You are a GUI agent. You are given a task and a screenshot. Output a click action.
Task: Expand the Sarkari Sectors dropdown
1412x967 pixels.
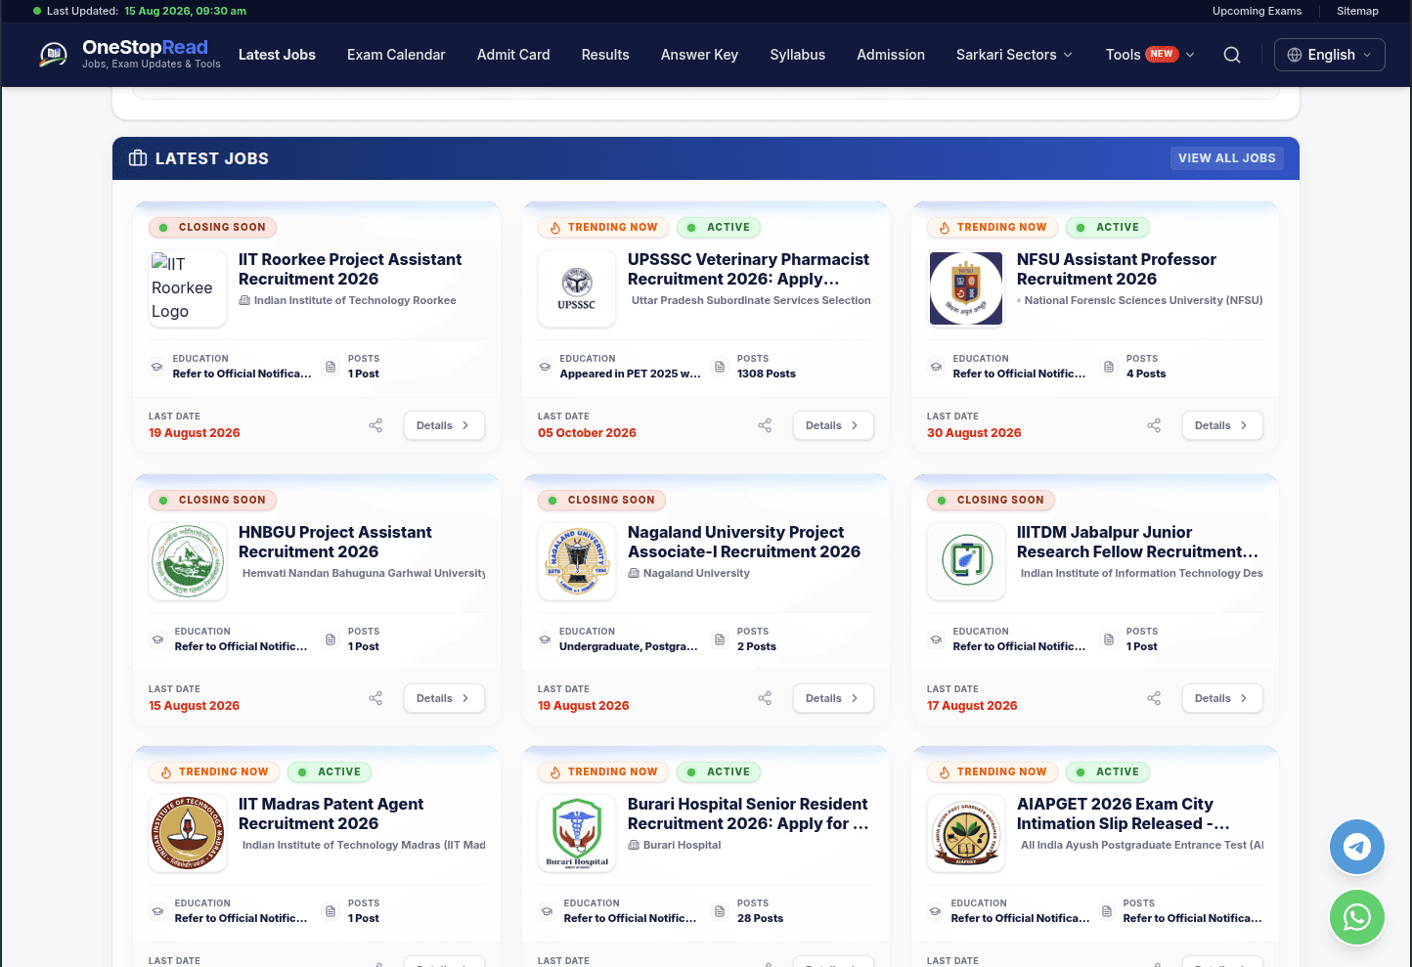tap(1014, 55)
